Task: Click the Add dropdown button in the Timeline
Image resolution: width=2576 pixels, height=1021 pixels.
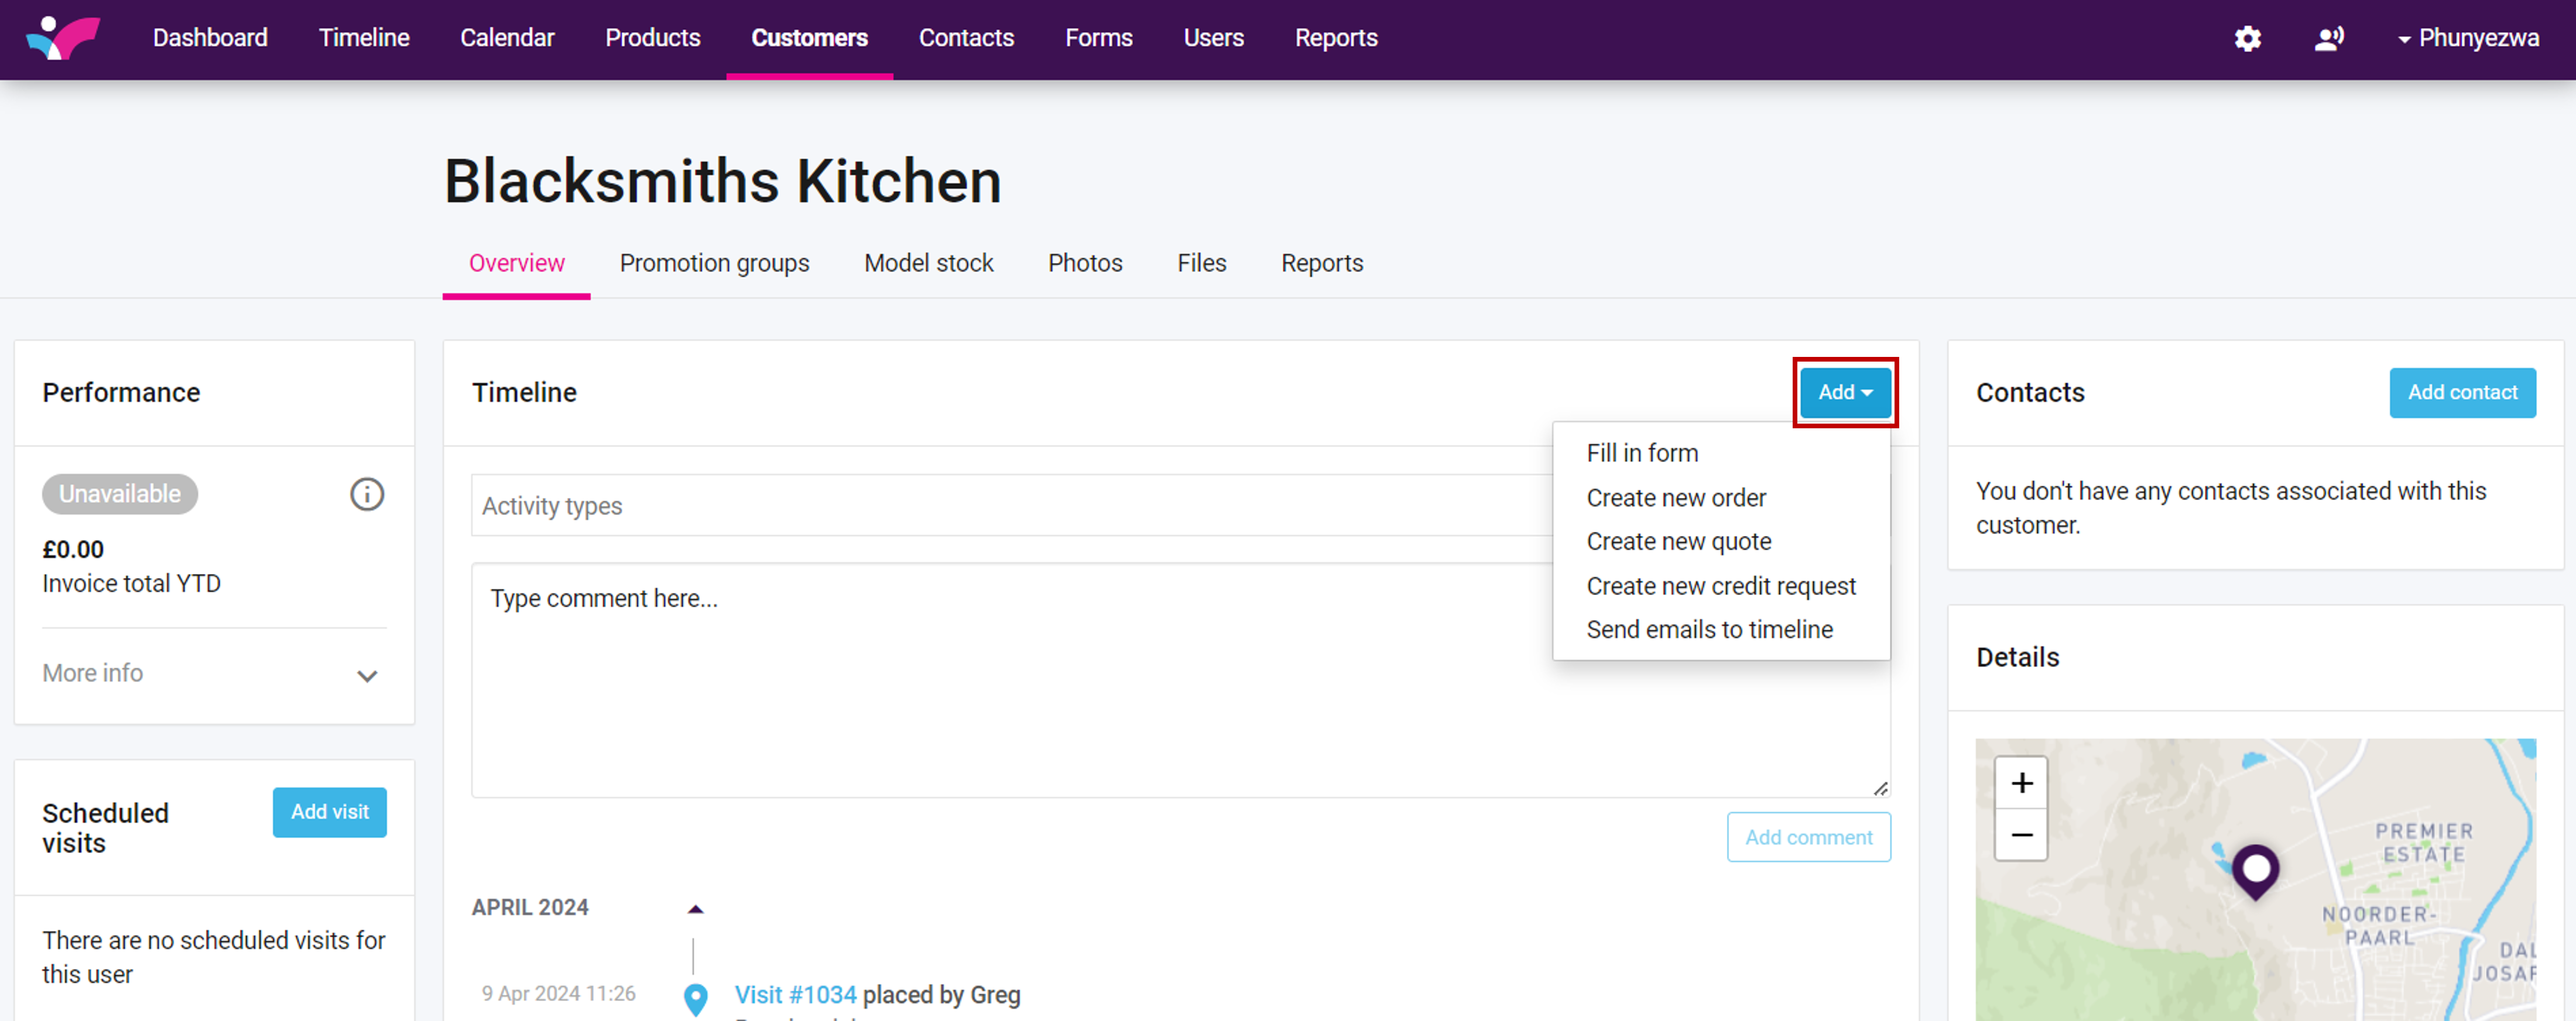Action: (x=1844, y=393)
